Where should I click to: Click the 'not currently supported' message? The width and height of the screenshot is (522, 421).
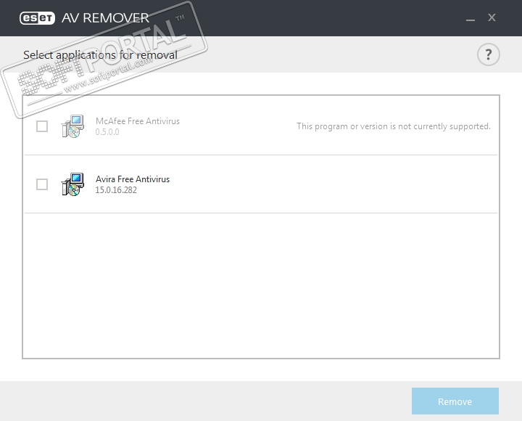(394, 126)
